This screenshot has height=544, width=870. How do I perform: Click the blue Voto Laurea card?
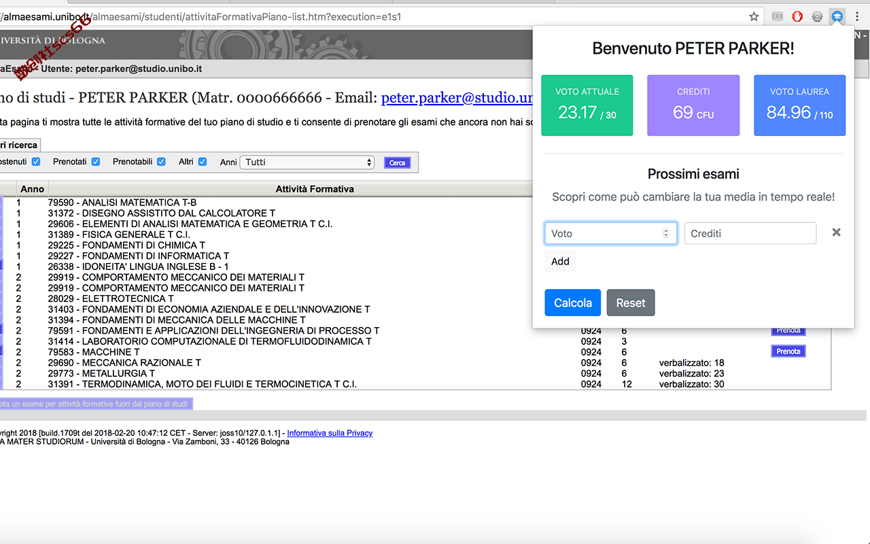799,105
